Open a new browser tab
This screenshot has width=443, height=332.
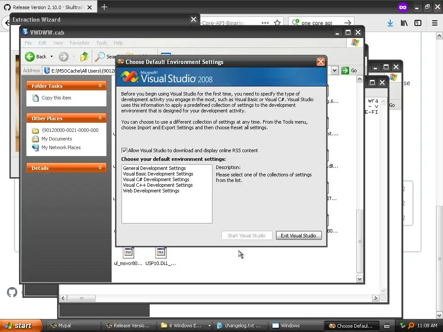(x=104, y=7)
